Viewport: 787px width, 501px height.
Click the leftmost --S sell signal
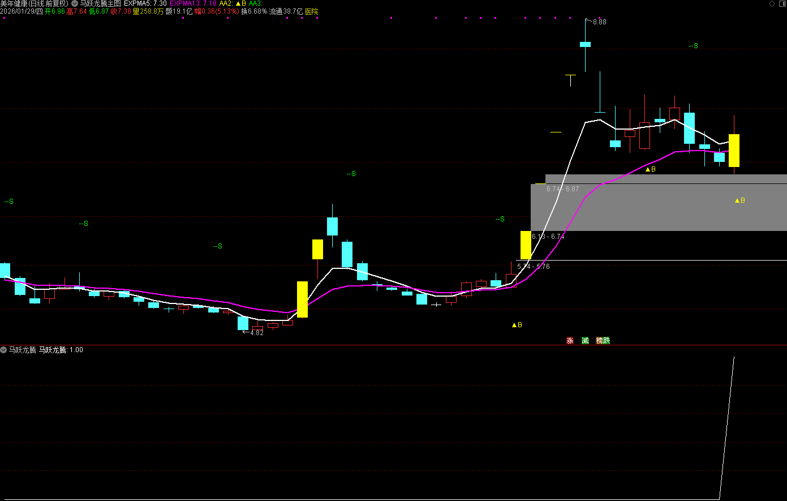[8, 202]
